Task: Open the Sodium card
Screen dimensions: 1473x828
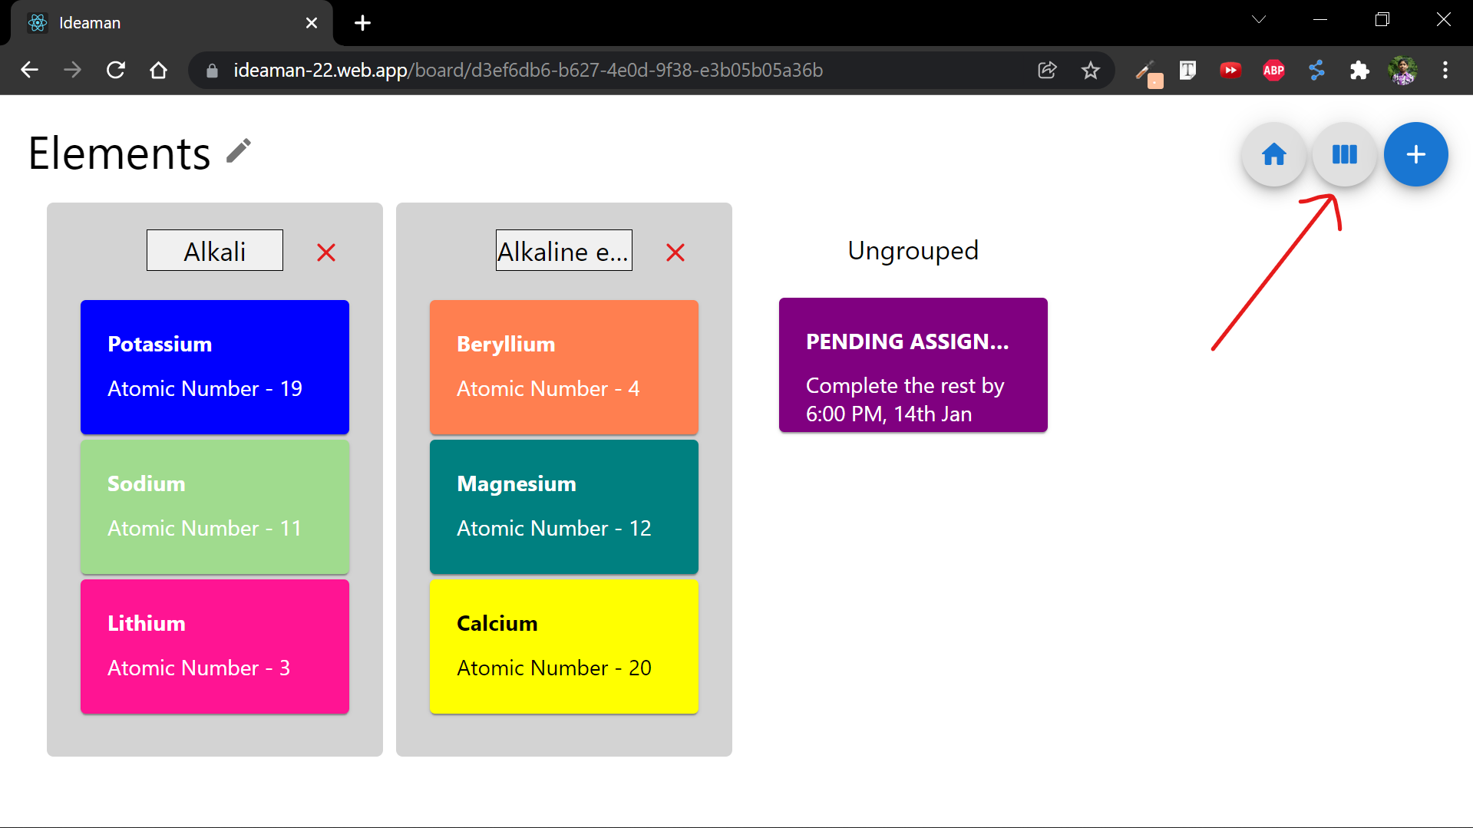Action: point(215,506)
